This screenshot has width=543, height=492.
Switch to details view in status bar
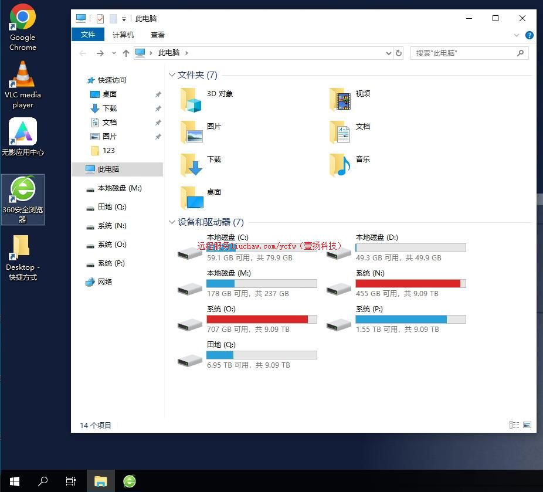(x=514, y=425)
